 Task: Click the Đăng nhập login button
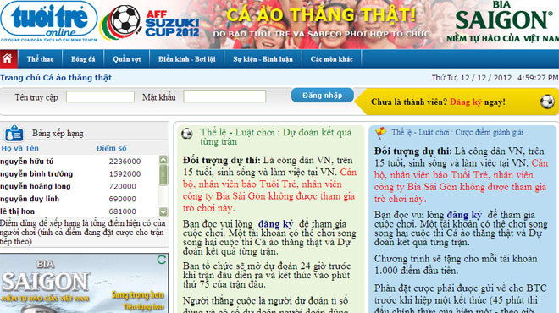[323, 96]
